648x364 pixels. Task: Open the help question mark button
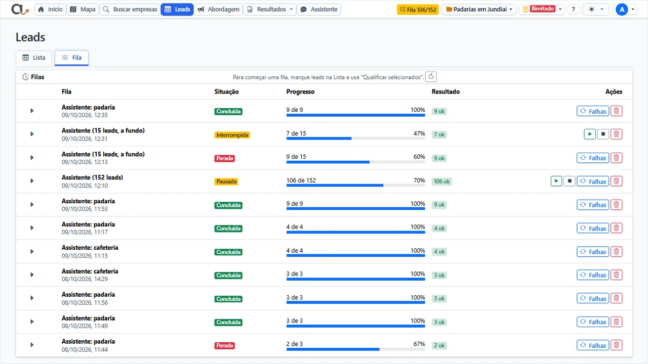[573, 10]
